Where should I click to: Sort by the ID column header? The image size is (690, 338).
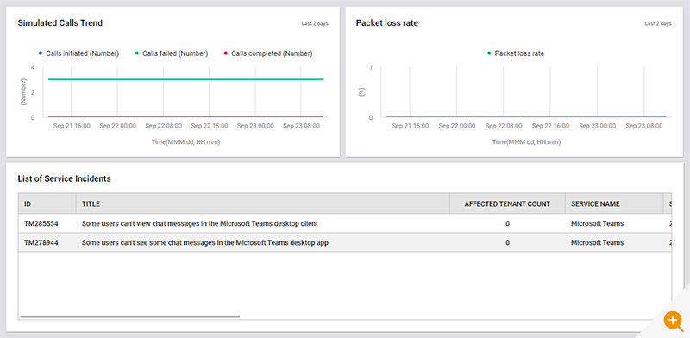pos(47,203)
